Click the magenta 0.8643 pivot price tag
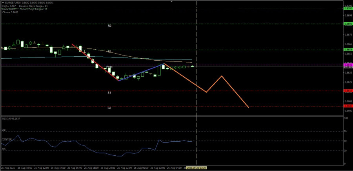Image resolution: width=353 pixels, height=171 pixels. pyautogui.click(x=348, y=65)
